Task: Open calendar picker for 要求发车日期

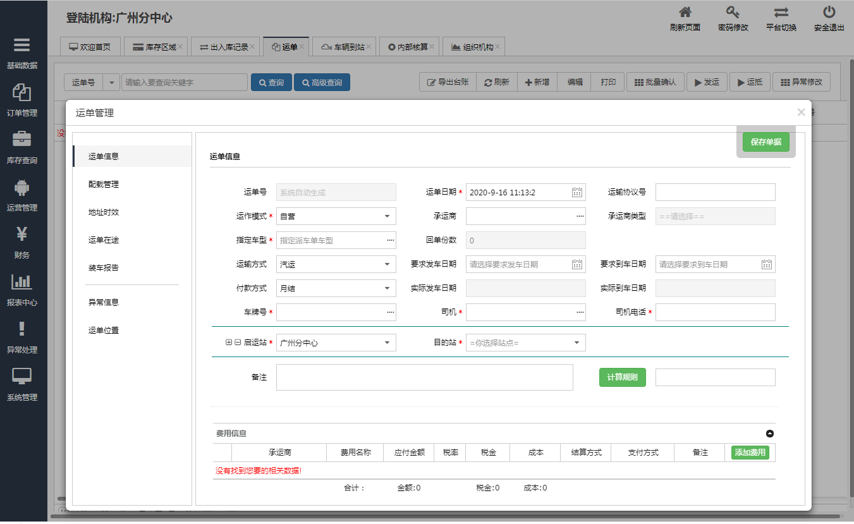Action: coord(576,264)
